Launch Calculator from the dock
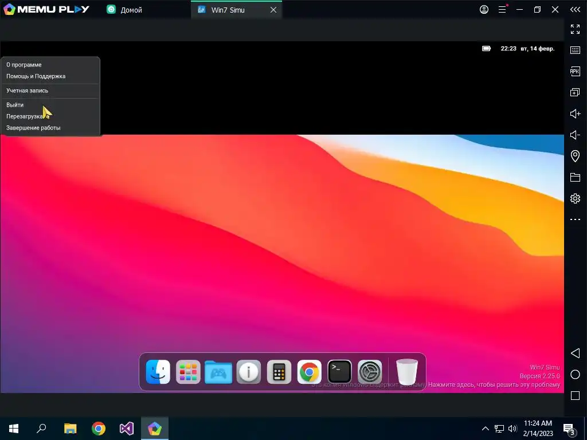587x440 pixels. point(279,372)
